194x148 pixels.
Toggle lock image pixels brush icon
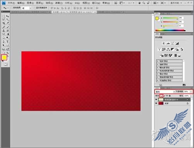[x=165, y=96]
